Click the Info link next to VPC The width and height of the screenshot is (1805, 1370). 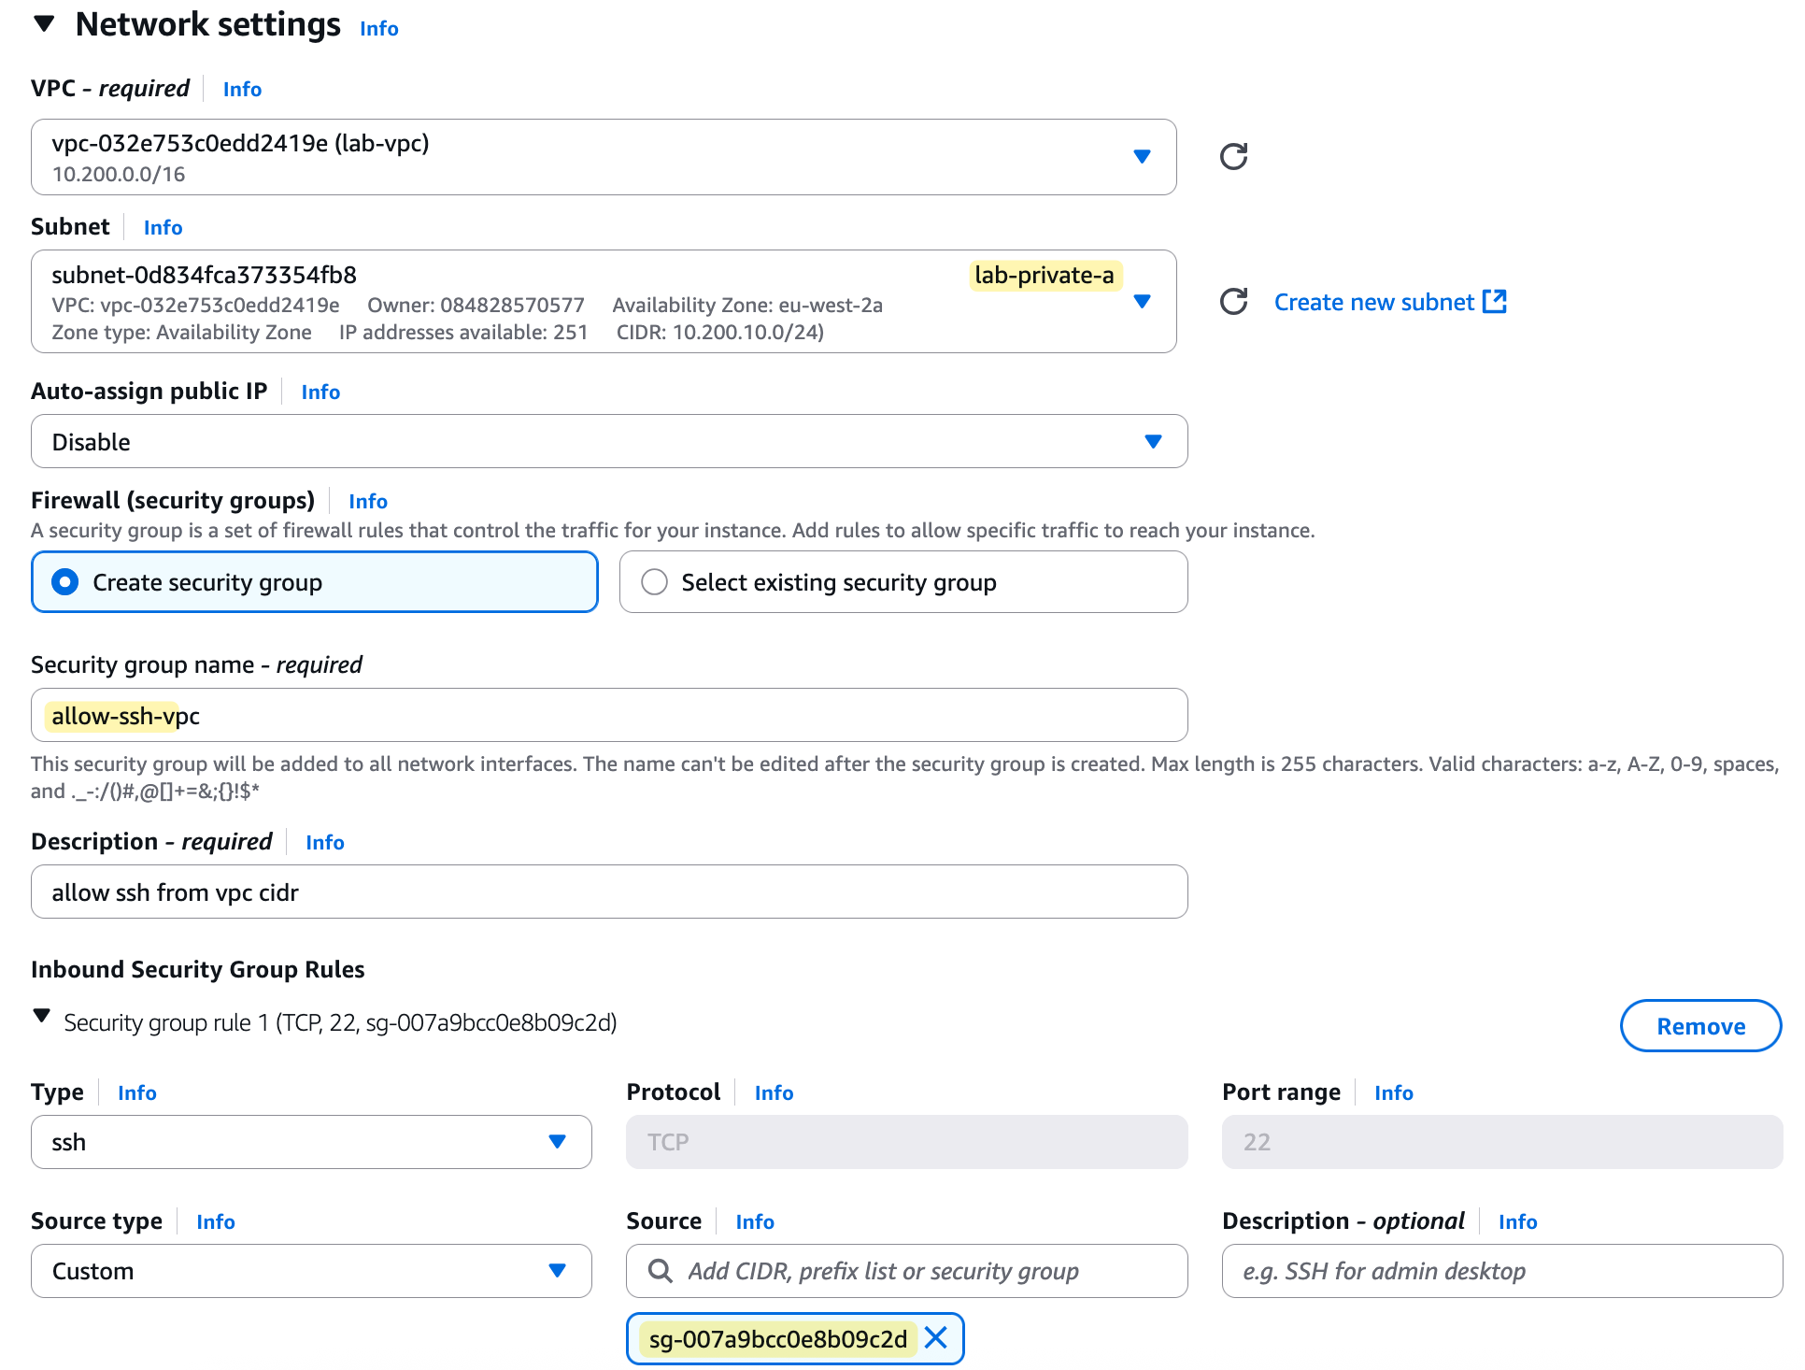coord(241,89)
